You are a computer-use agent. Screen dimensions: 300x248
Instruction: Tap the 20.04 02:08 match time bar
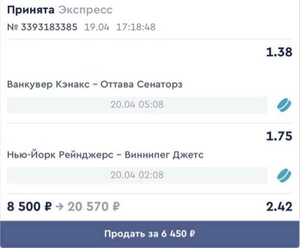click(137, 175)
